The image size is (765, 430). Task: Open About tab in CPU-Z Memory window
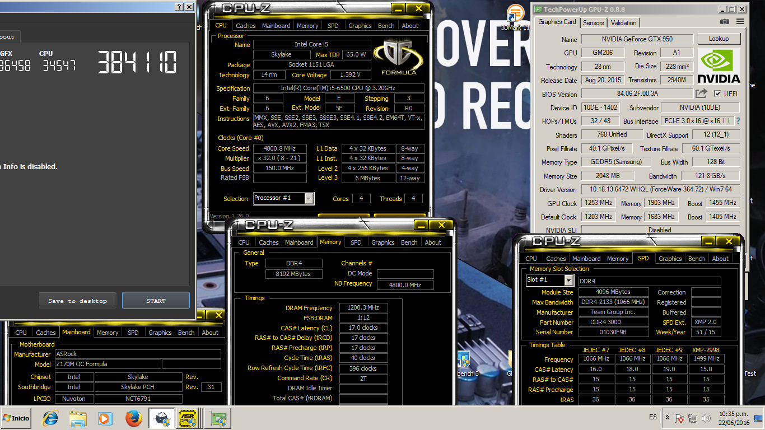pyautogui.click(x=433, y=242)
